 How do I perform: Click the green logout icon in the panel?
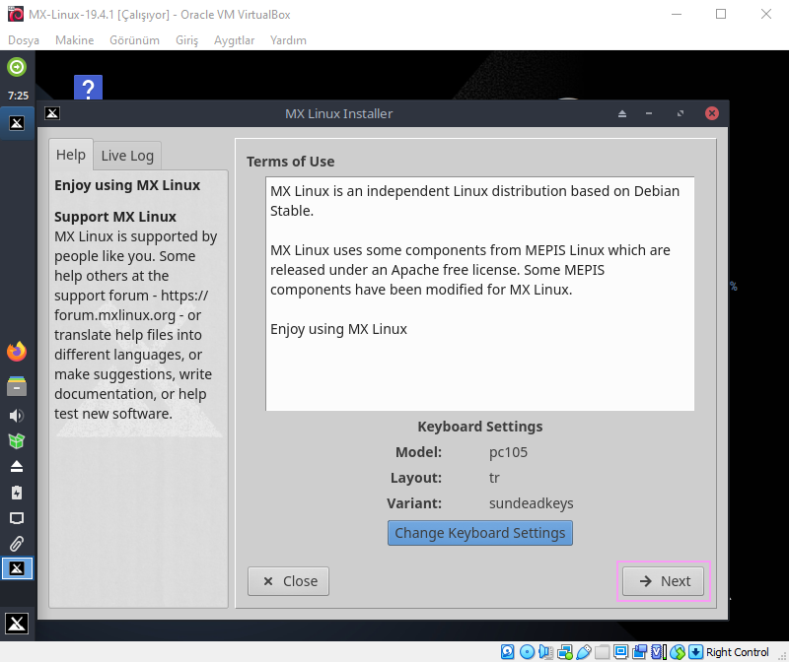click(x=17, y=67)
